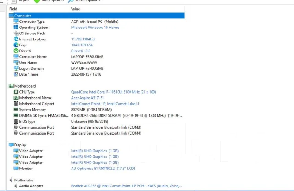This screenshot has width=294, height=191.
Task: Click the Computer category monitor icon
Action: pos(11,16)
